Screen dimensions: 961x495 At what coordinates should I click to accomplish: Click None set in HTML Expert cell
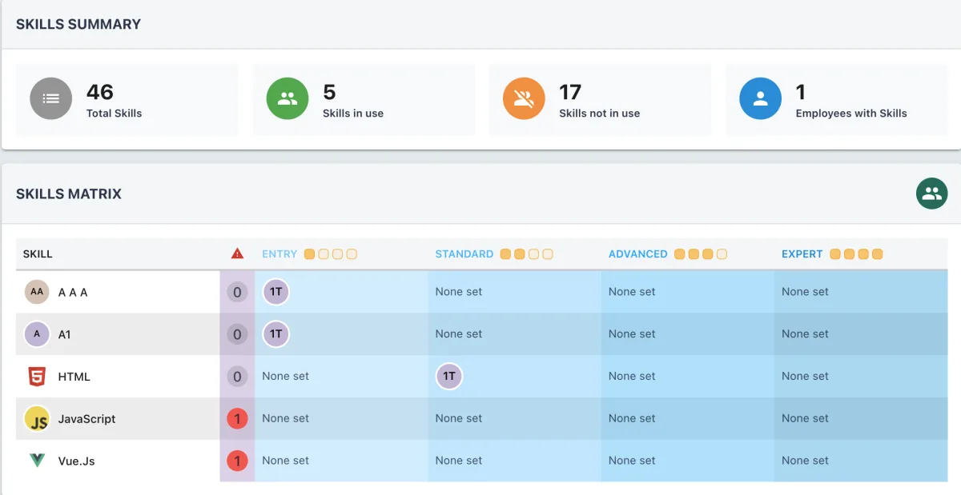click(x=805, y=376)
